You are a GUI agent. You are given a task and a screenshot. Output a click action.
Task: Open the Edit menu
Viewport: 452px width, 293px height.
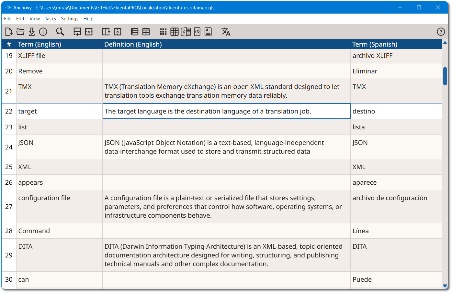[x=20, y=19]
